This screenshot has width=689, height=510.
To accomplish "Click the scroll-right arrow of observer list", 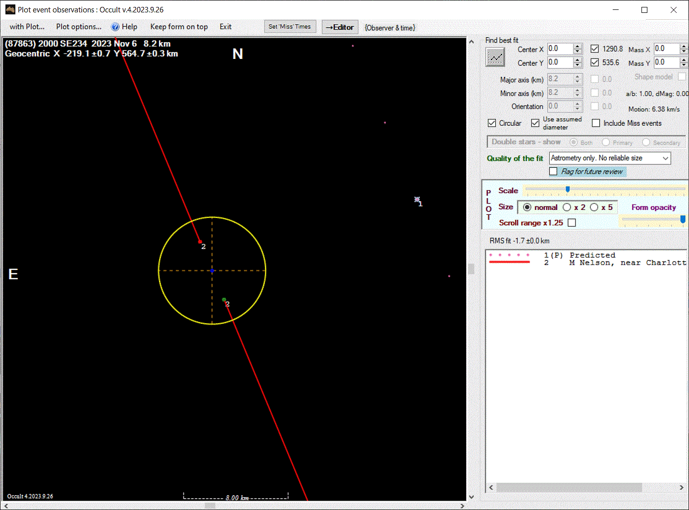I will pyautogui.click(x=681, y=488).
